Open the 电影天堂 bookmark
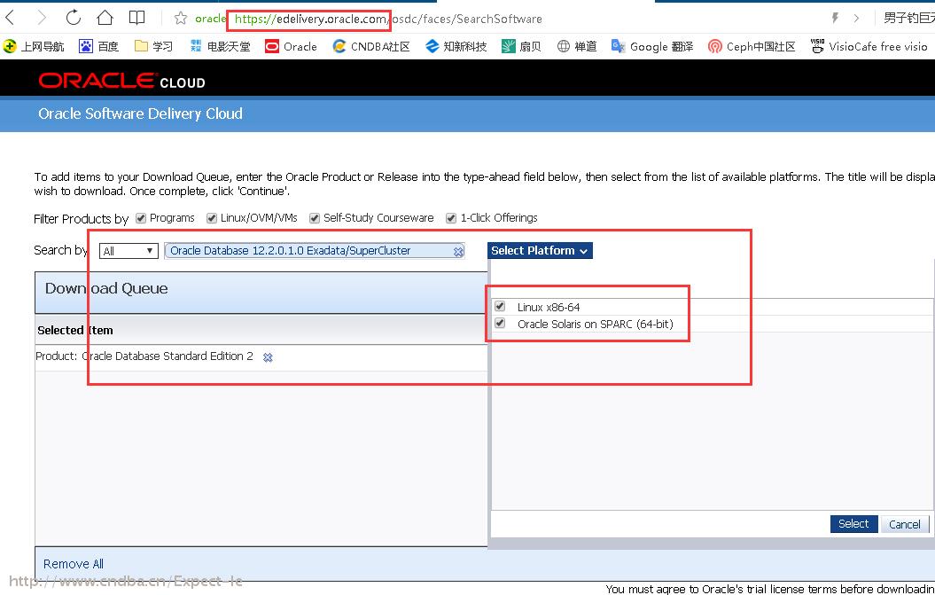Screen dimensions: 935x595 (221, 46)
